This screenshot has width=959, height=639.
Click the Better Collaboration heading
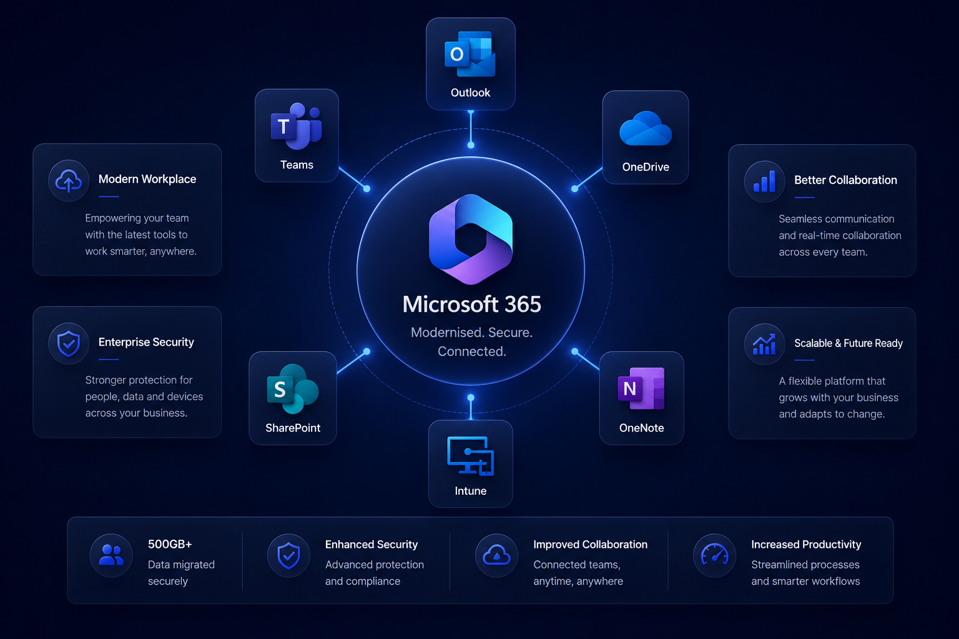pyautogui.click(x=845, y=180)
